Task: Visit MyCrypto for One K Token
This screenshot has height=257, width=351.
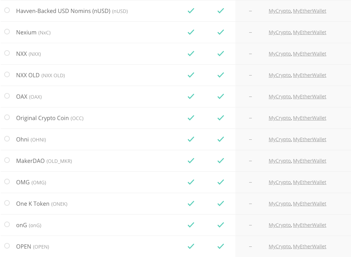Action: (x=280, y=204)
